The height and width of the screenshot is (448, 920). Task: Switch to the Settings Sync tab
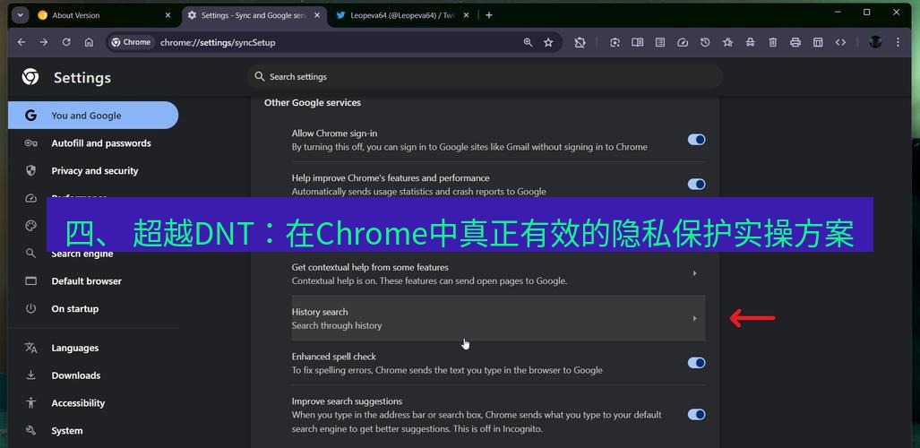pyautogui.click(x=254, y=15)
